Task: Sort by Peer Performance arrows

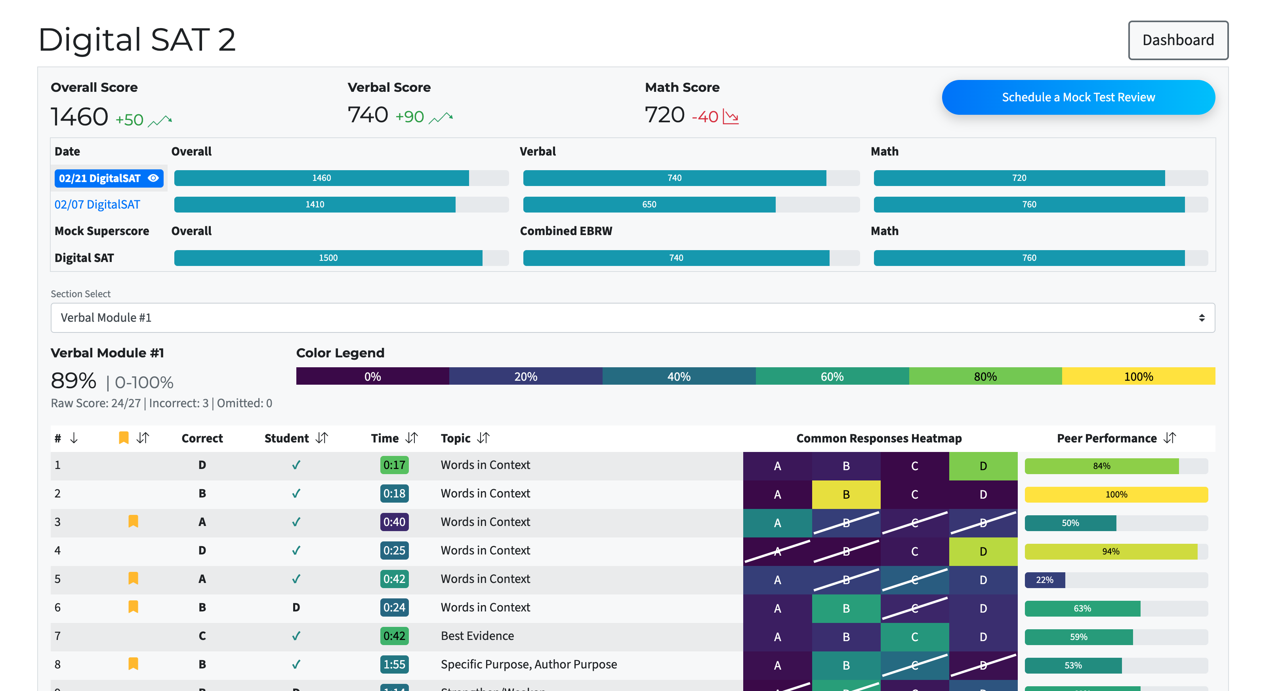Action: [x=1170, y=438]
